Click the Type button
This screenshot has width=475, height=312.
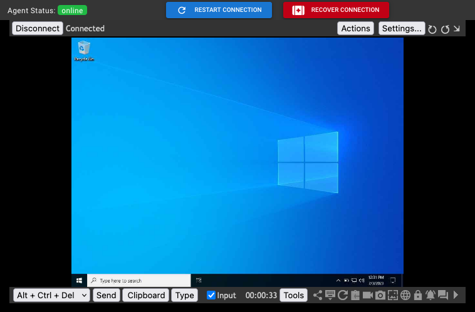click(x=184, y=295)
